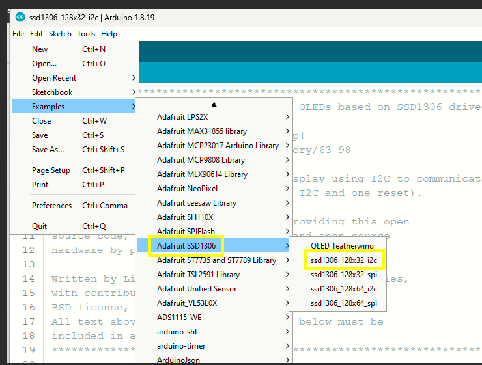Select ssd1306_128x32_spi example sketch

pyautogui.click(x=344, y=275)
